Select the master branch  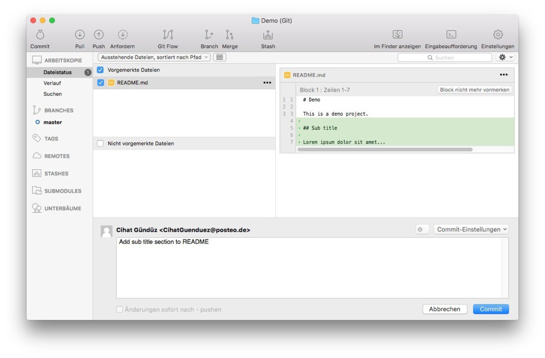(x=52, y=122)
